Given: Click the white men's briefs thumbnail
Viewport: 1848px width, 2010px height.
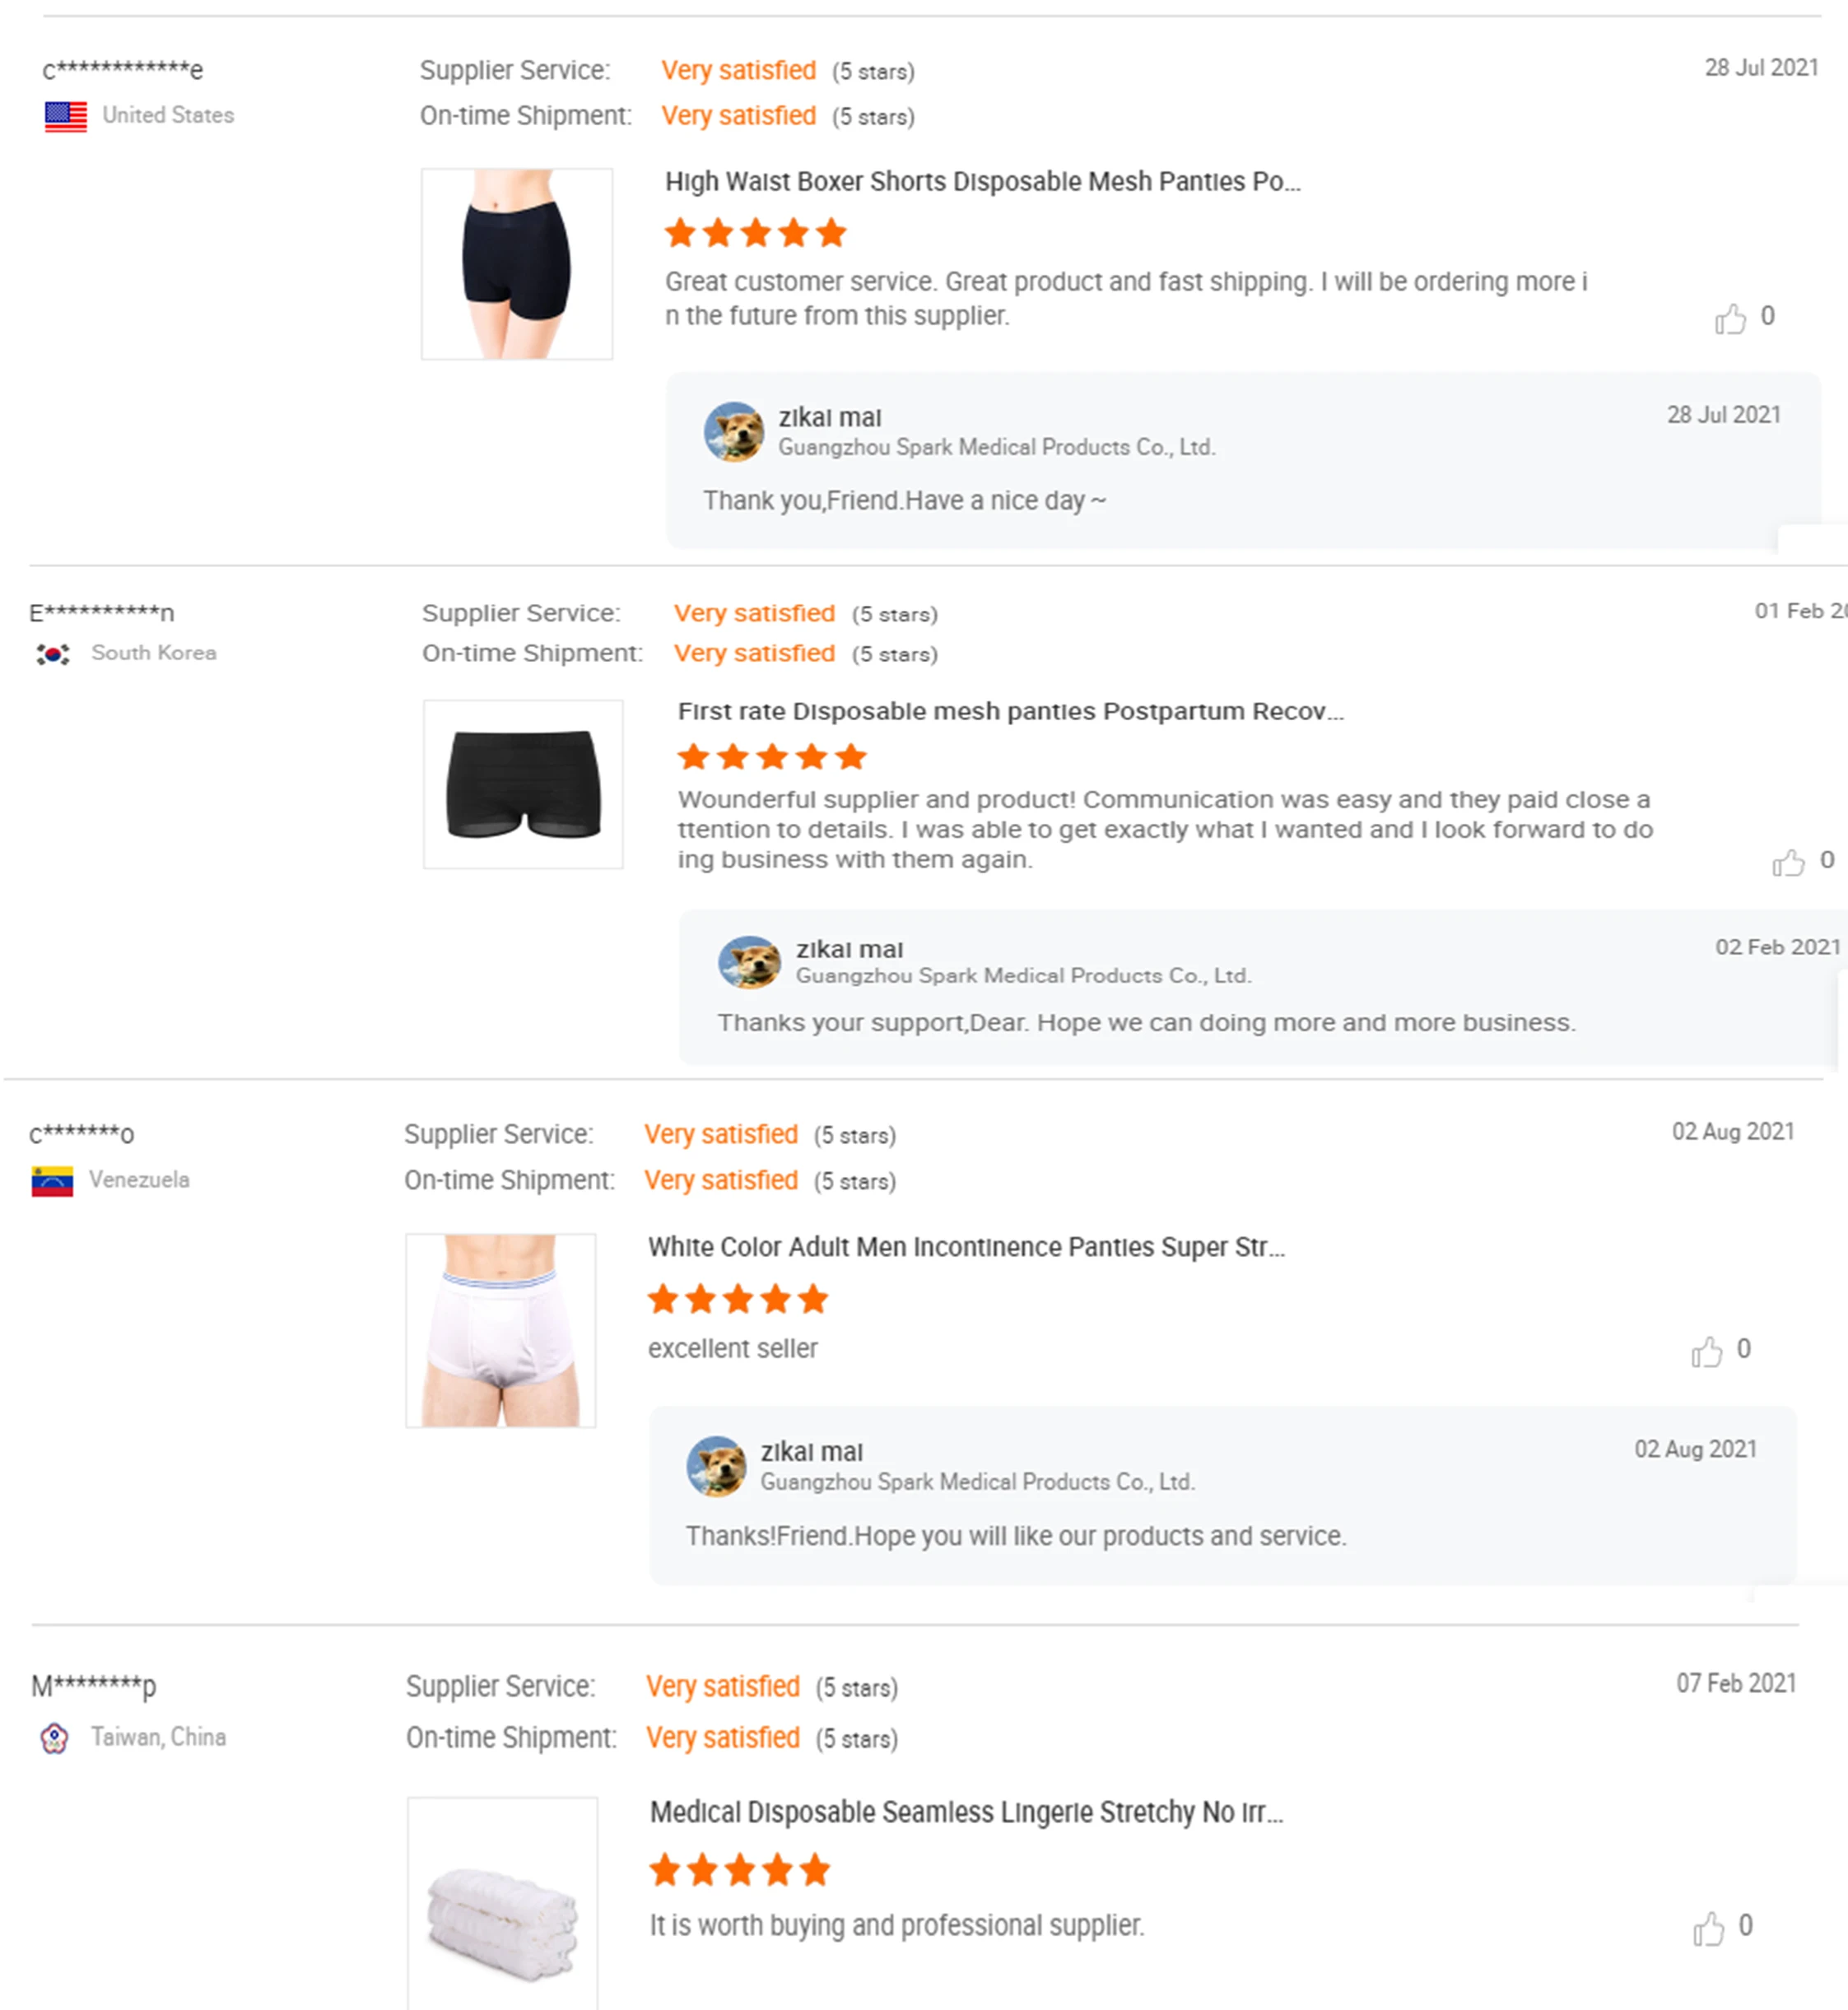Looking at the screenshot, I should point(501,1330).
